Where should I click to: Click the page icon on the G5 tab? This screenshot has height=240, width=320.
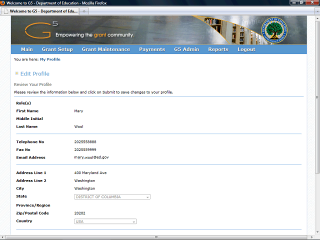click(x=6, y=10)
